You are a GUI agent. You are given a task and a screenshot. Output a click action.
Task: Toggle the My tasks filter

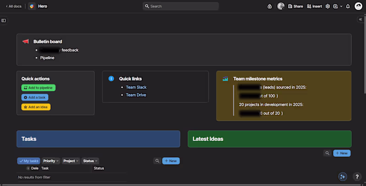29,161
